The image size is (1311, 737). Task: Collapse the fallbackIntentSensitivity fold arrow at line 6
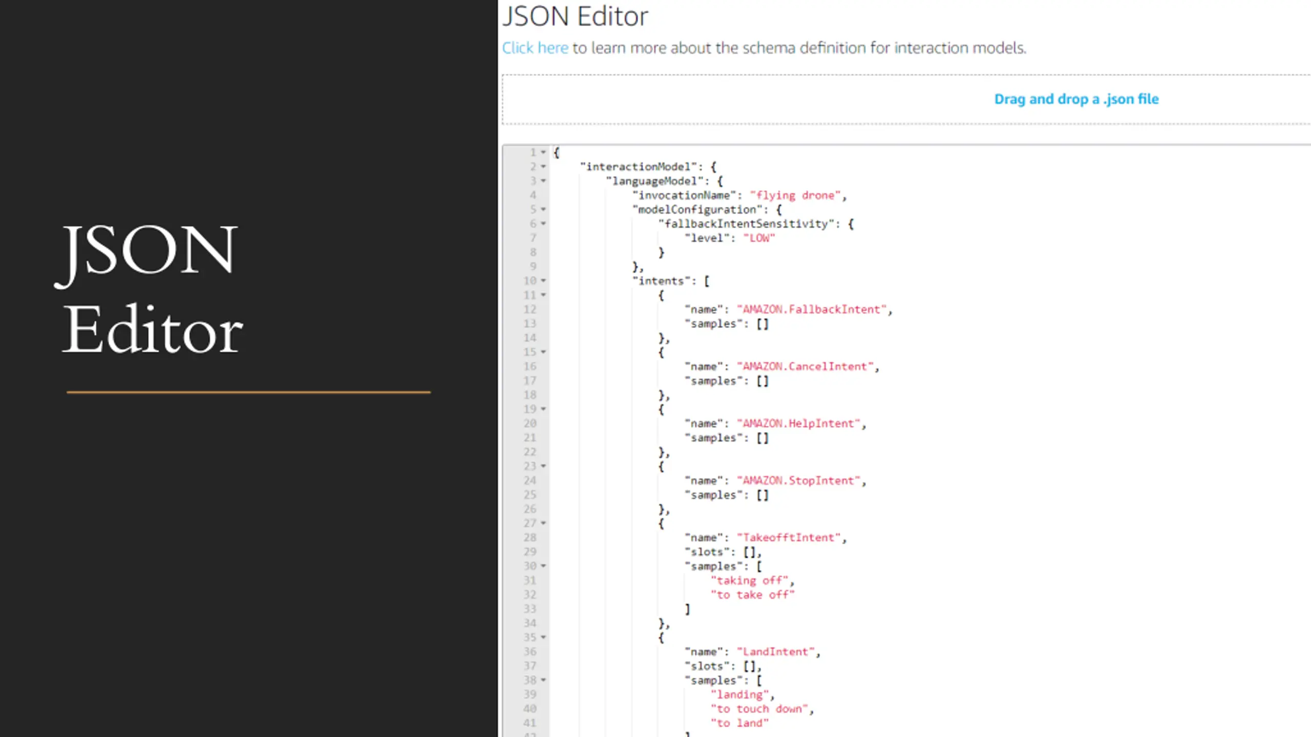tap(543, 224)
